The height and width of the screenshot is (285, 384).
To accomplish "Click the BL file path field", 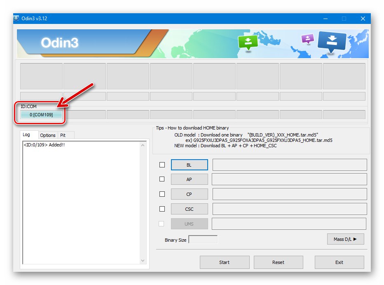I will point(290,165).
